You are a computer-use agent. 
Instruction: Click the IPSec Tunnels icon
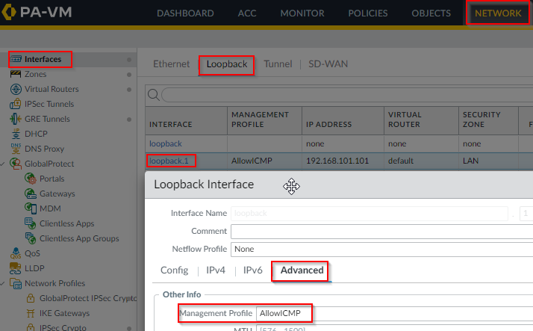15,104
